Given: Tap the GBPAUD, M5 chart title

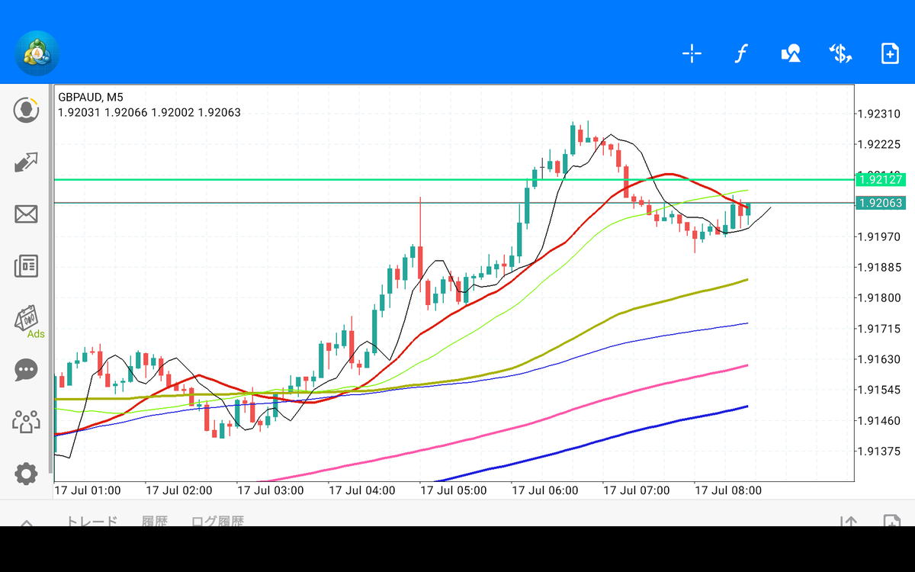Looking at the screenshot, I should [90, 97].
